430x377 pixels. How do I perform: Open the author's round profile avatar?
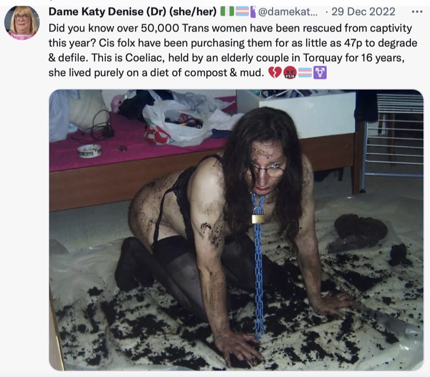point(22,23)
